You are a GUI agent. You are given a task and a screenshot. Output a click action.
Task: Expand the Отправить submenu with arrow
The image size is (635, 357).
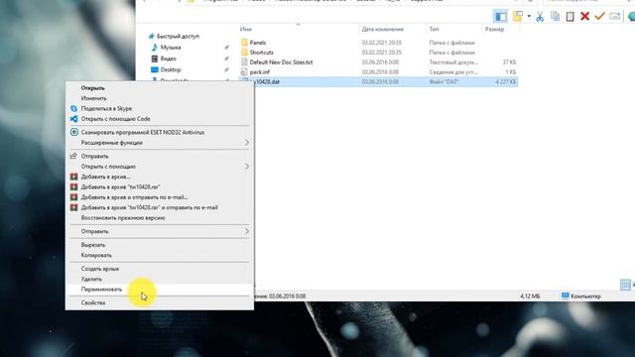pyautogui.click(x=160, y=231)
